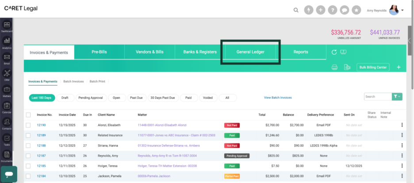The height and width of the screenshot is (183, 414).
Task: Open three-dot menu for invoice 12189
Action: (402, 135)
